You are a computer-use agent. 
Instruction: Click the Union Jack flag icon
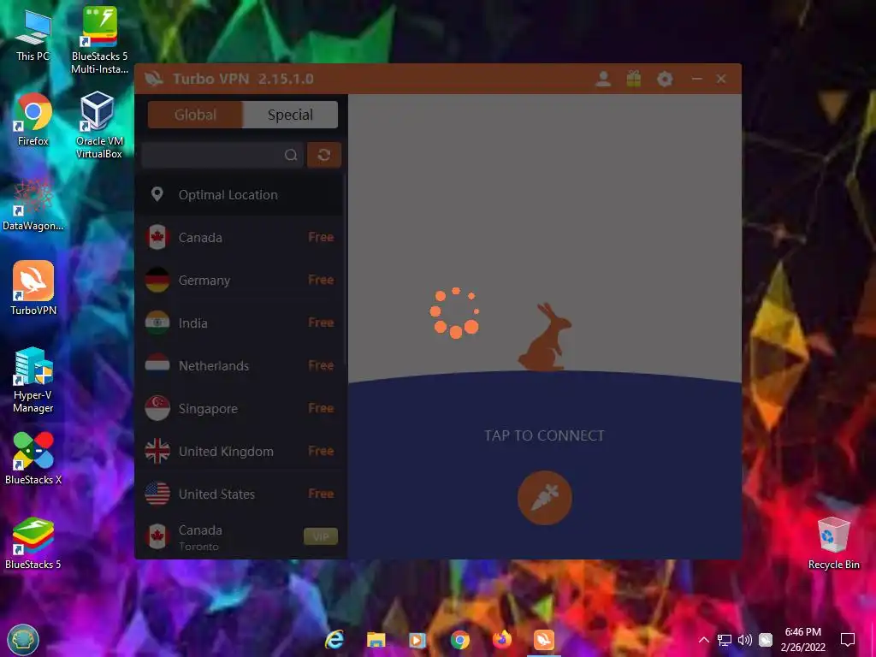(157, 451)
